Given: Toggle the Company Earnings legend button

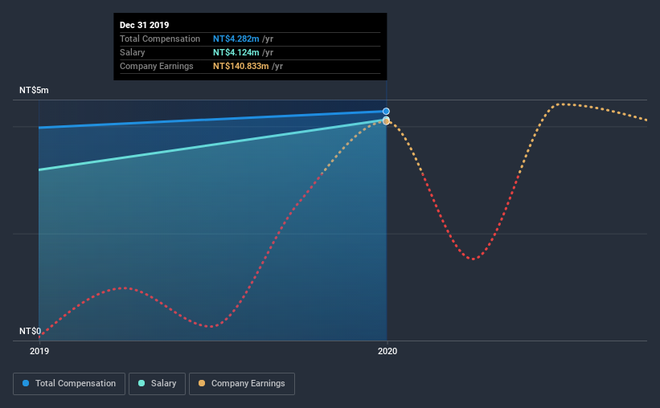Looking at the screenshot, I should coord(242,384).
